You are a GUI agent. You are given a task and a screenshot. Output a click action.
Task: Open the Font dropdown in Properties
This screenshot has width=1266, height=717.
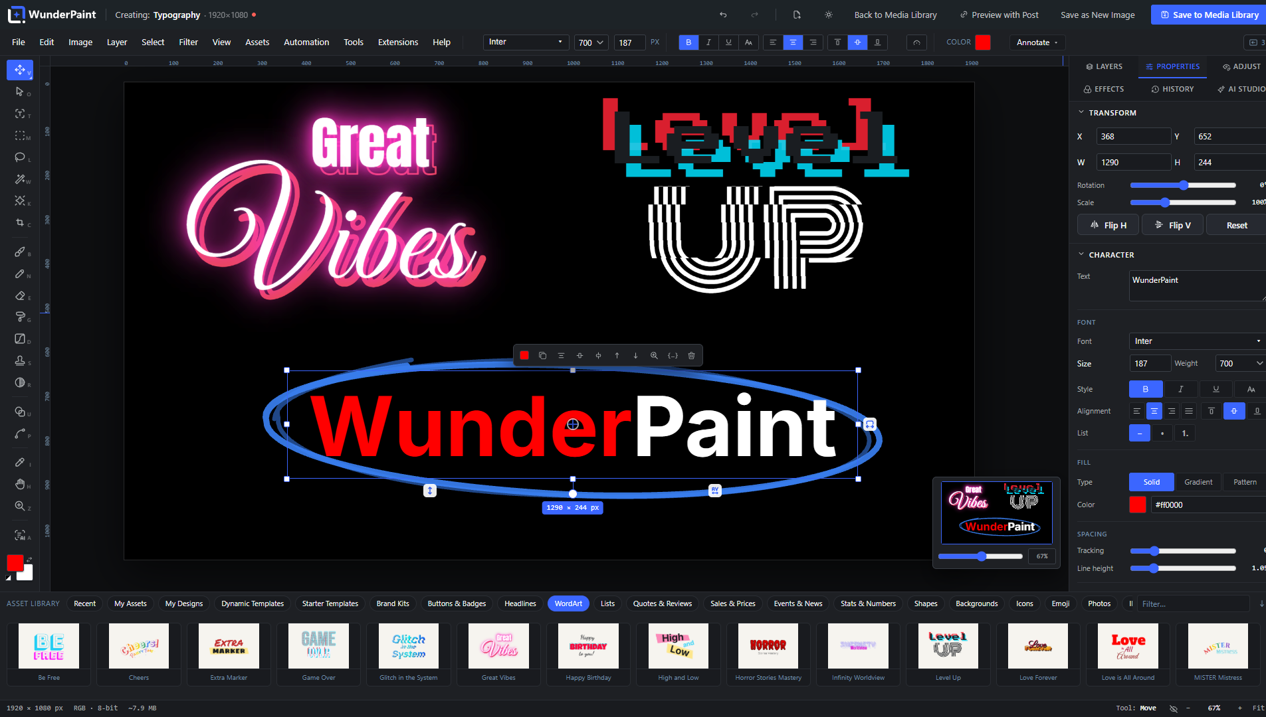click(1196, 341)
